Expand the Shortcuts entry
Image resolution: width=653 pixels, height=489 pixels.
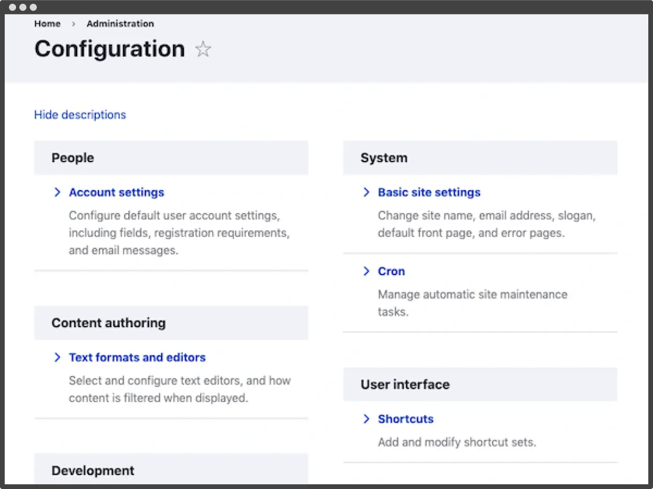point(405,419)
